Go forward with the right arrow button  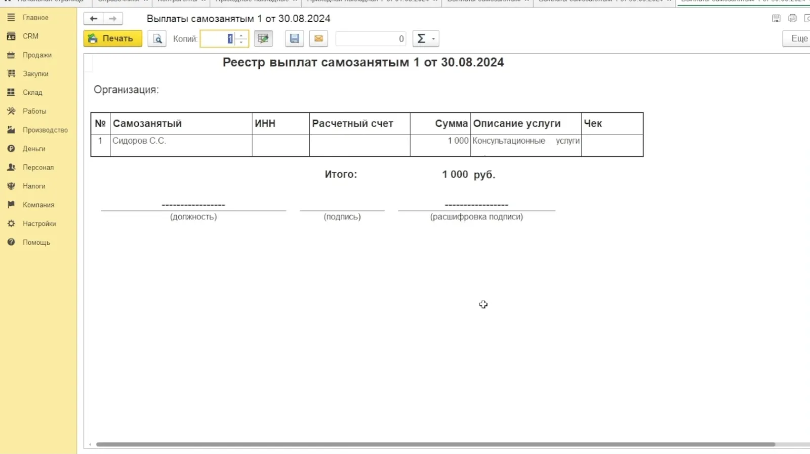[x=113, y=19]
